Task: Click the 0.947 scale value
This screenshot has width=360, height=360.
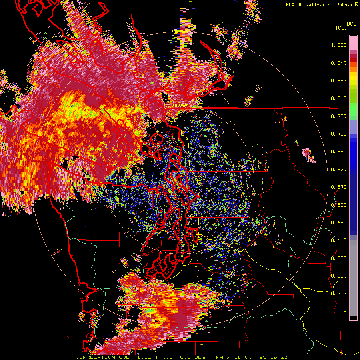Action: pos(339,63)
